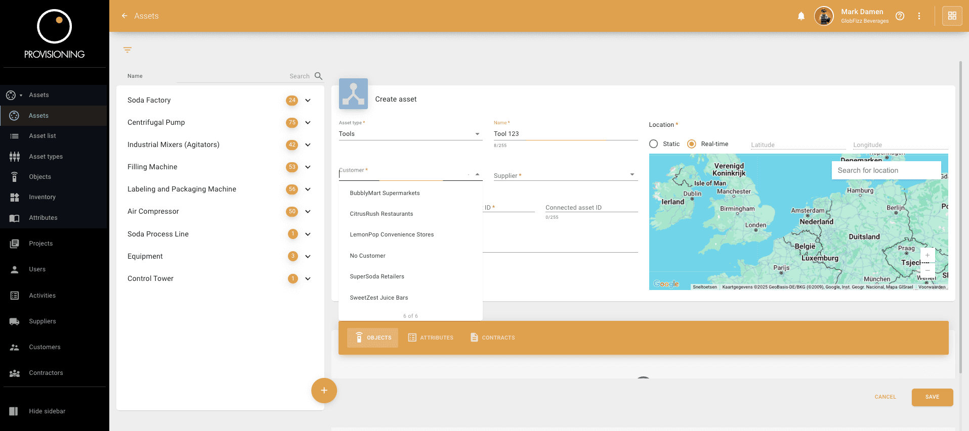Open the three-dot more options menu
This screenshot has height=431, width=969.
click(x=919, y=16)
